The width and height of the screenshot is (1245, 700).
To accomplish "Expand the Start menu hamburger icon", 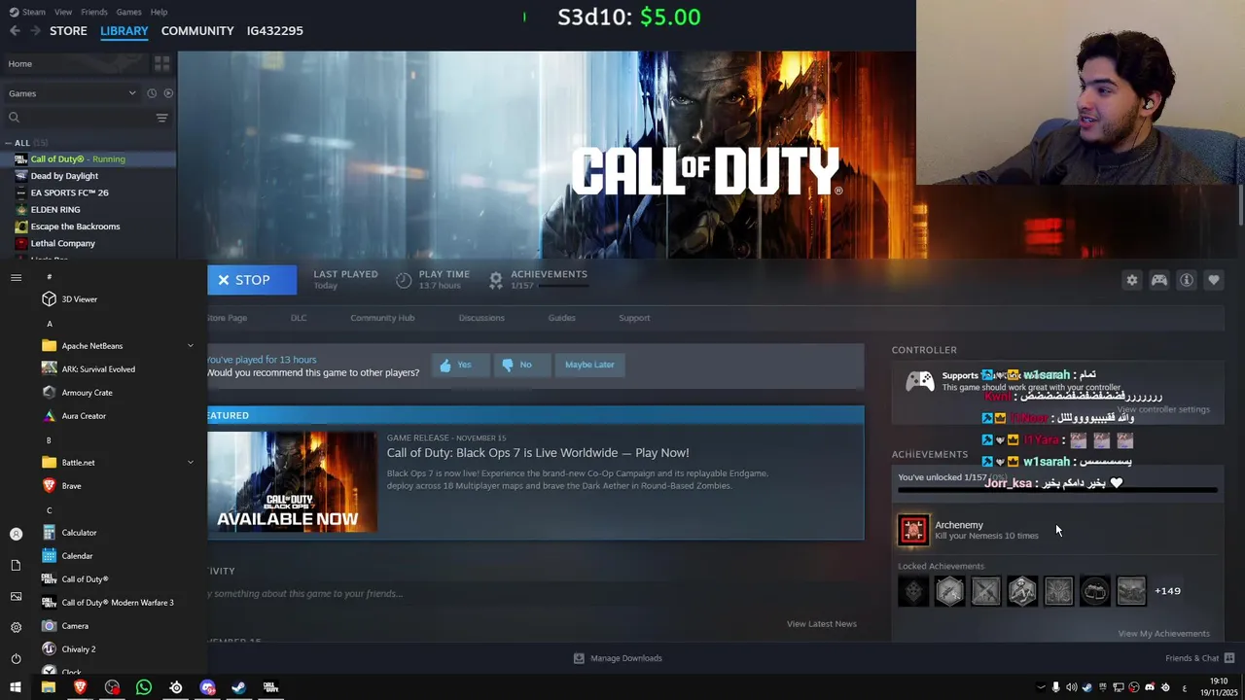I will click(16, 278).
